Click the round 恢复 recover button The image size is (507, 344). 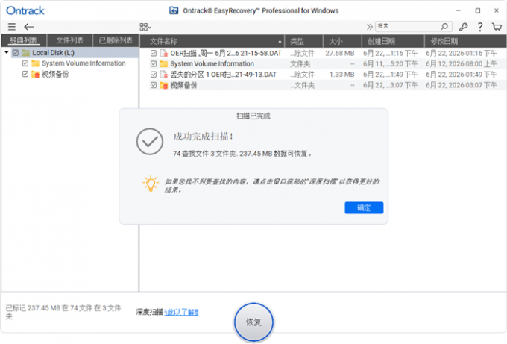click(253, 322)
